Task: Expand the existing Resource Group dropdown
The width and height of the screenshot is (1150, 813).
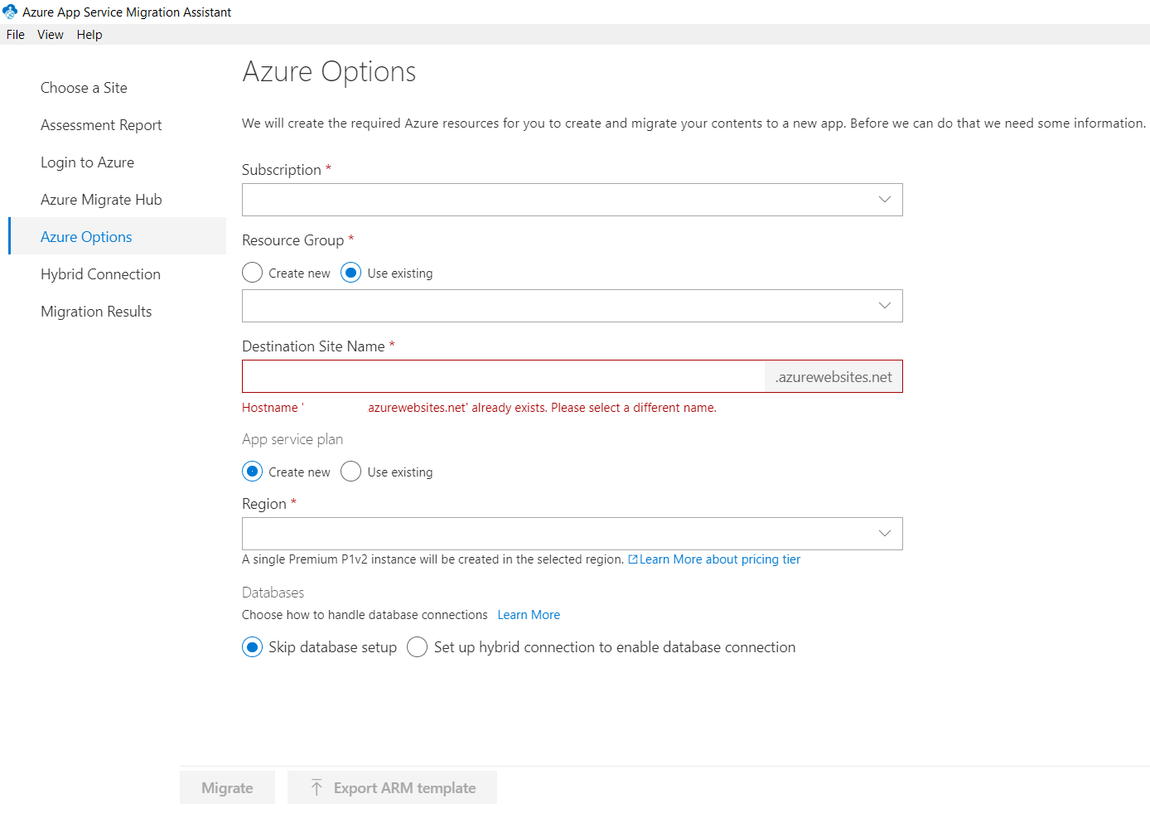Action: pos(572,306)
